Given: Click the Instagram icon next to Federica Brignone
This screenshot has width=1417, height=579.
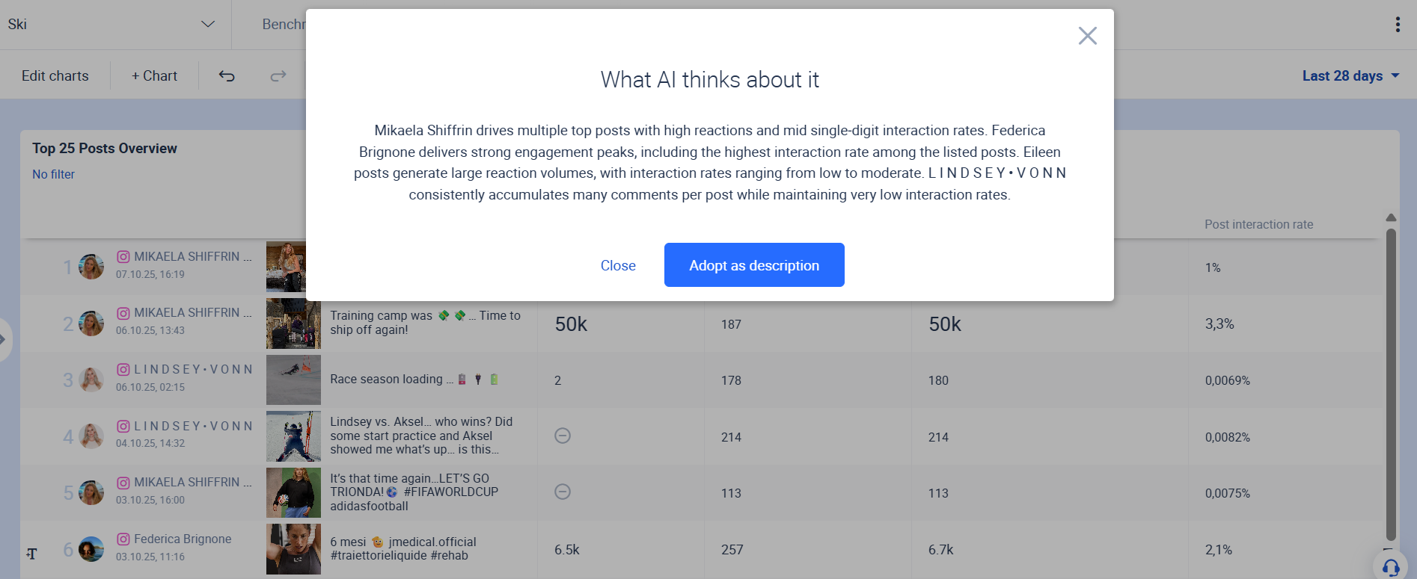Looking at the screenshot, I should [x=121, y=539].
